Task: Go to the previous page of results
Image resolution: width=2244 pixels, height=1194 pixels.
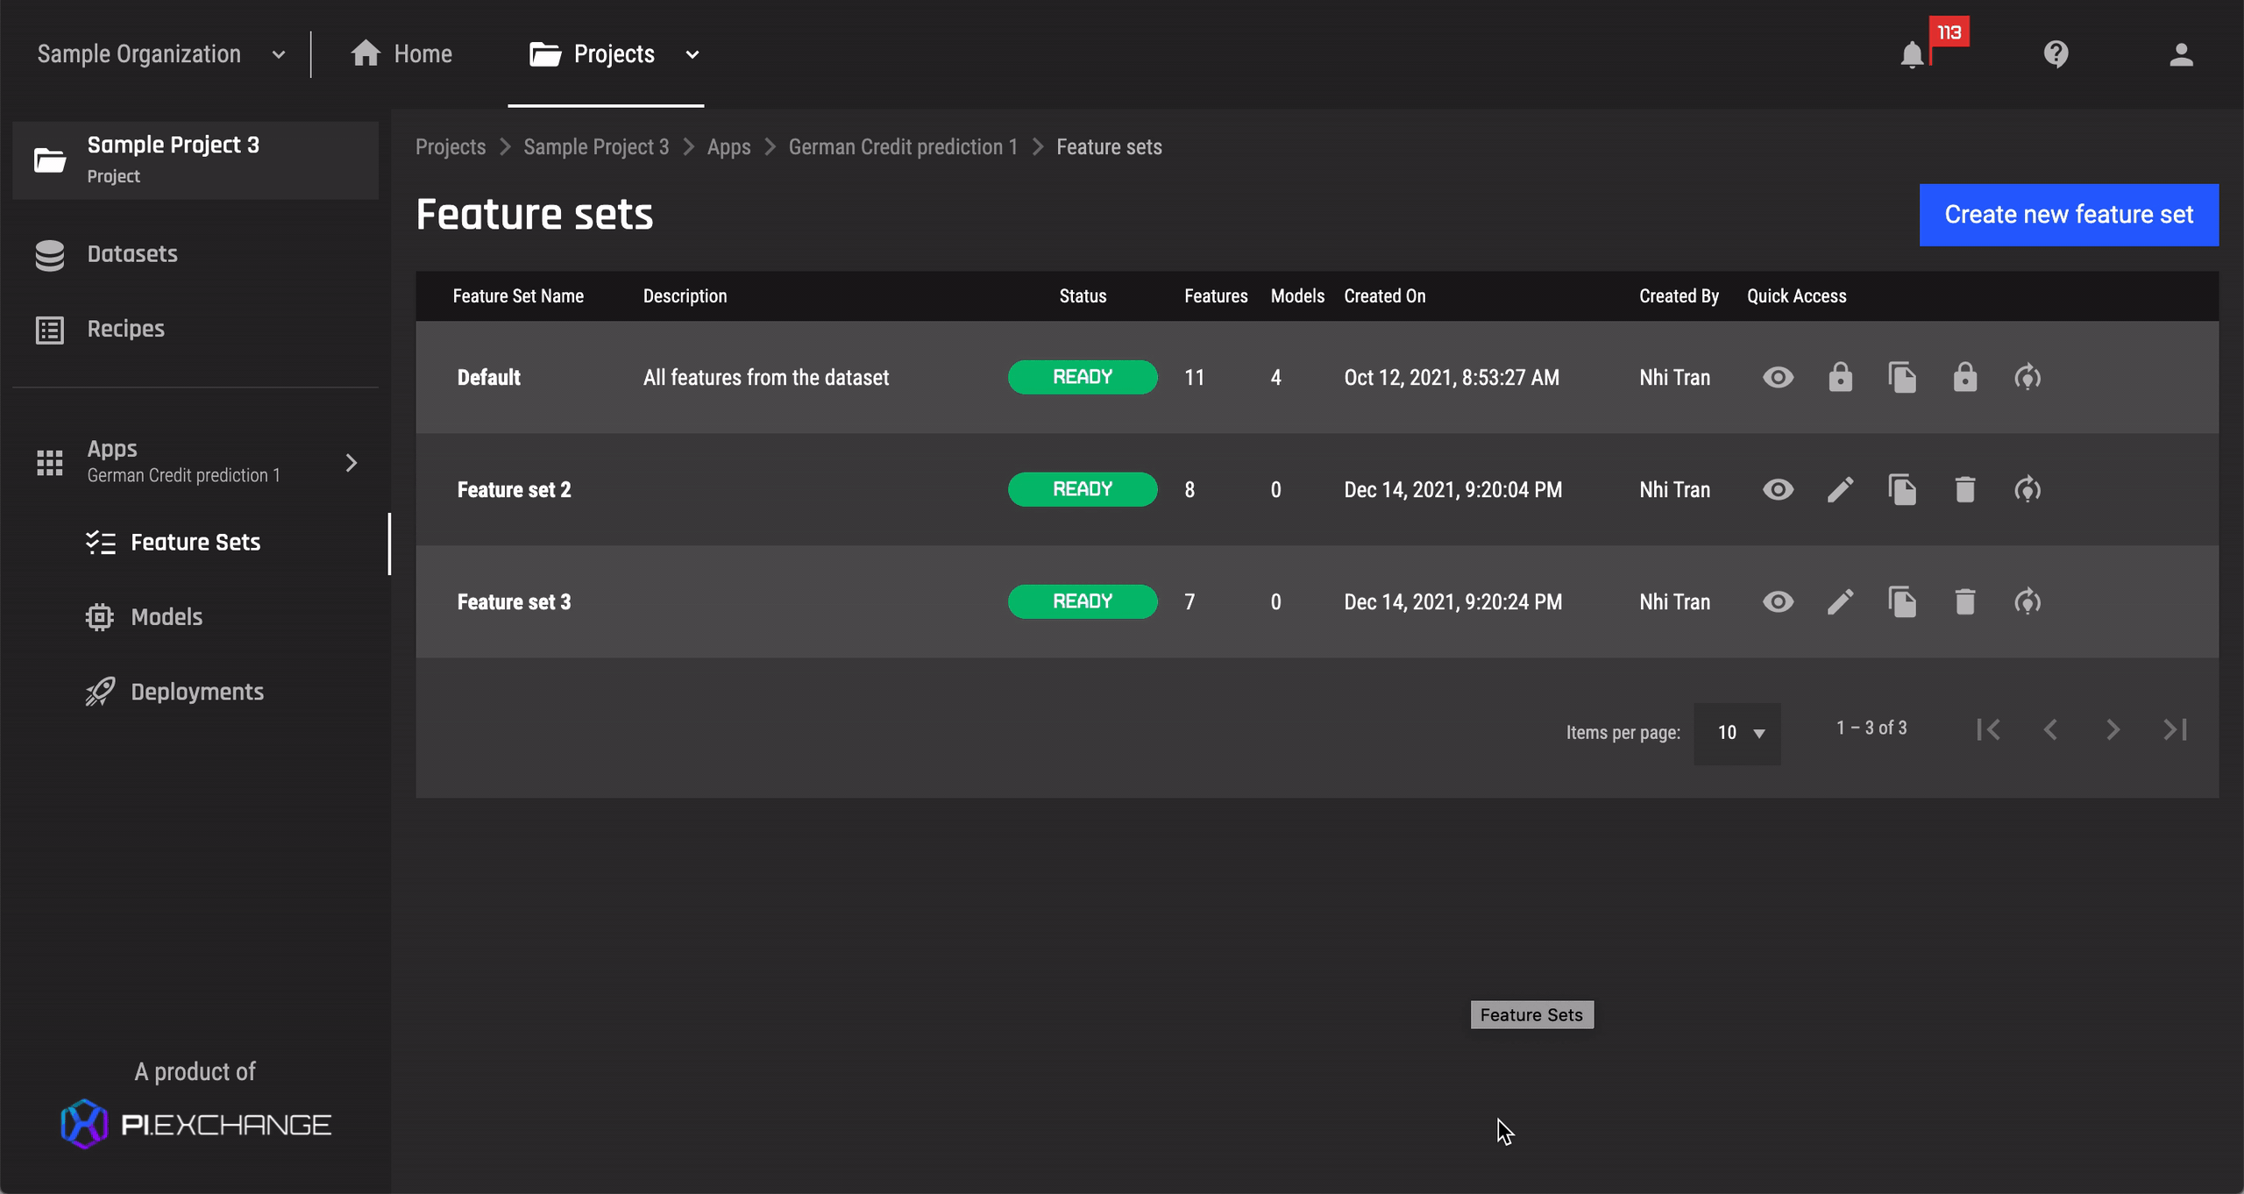Action: click(x=2050, y=729)
